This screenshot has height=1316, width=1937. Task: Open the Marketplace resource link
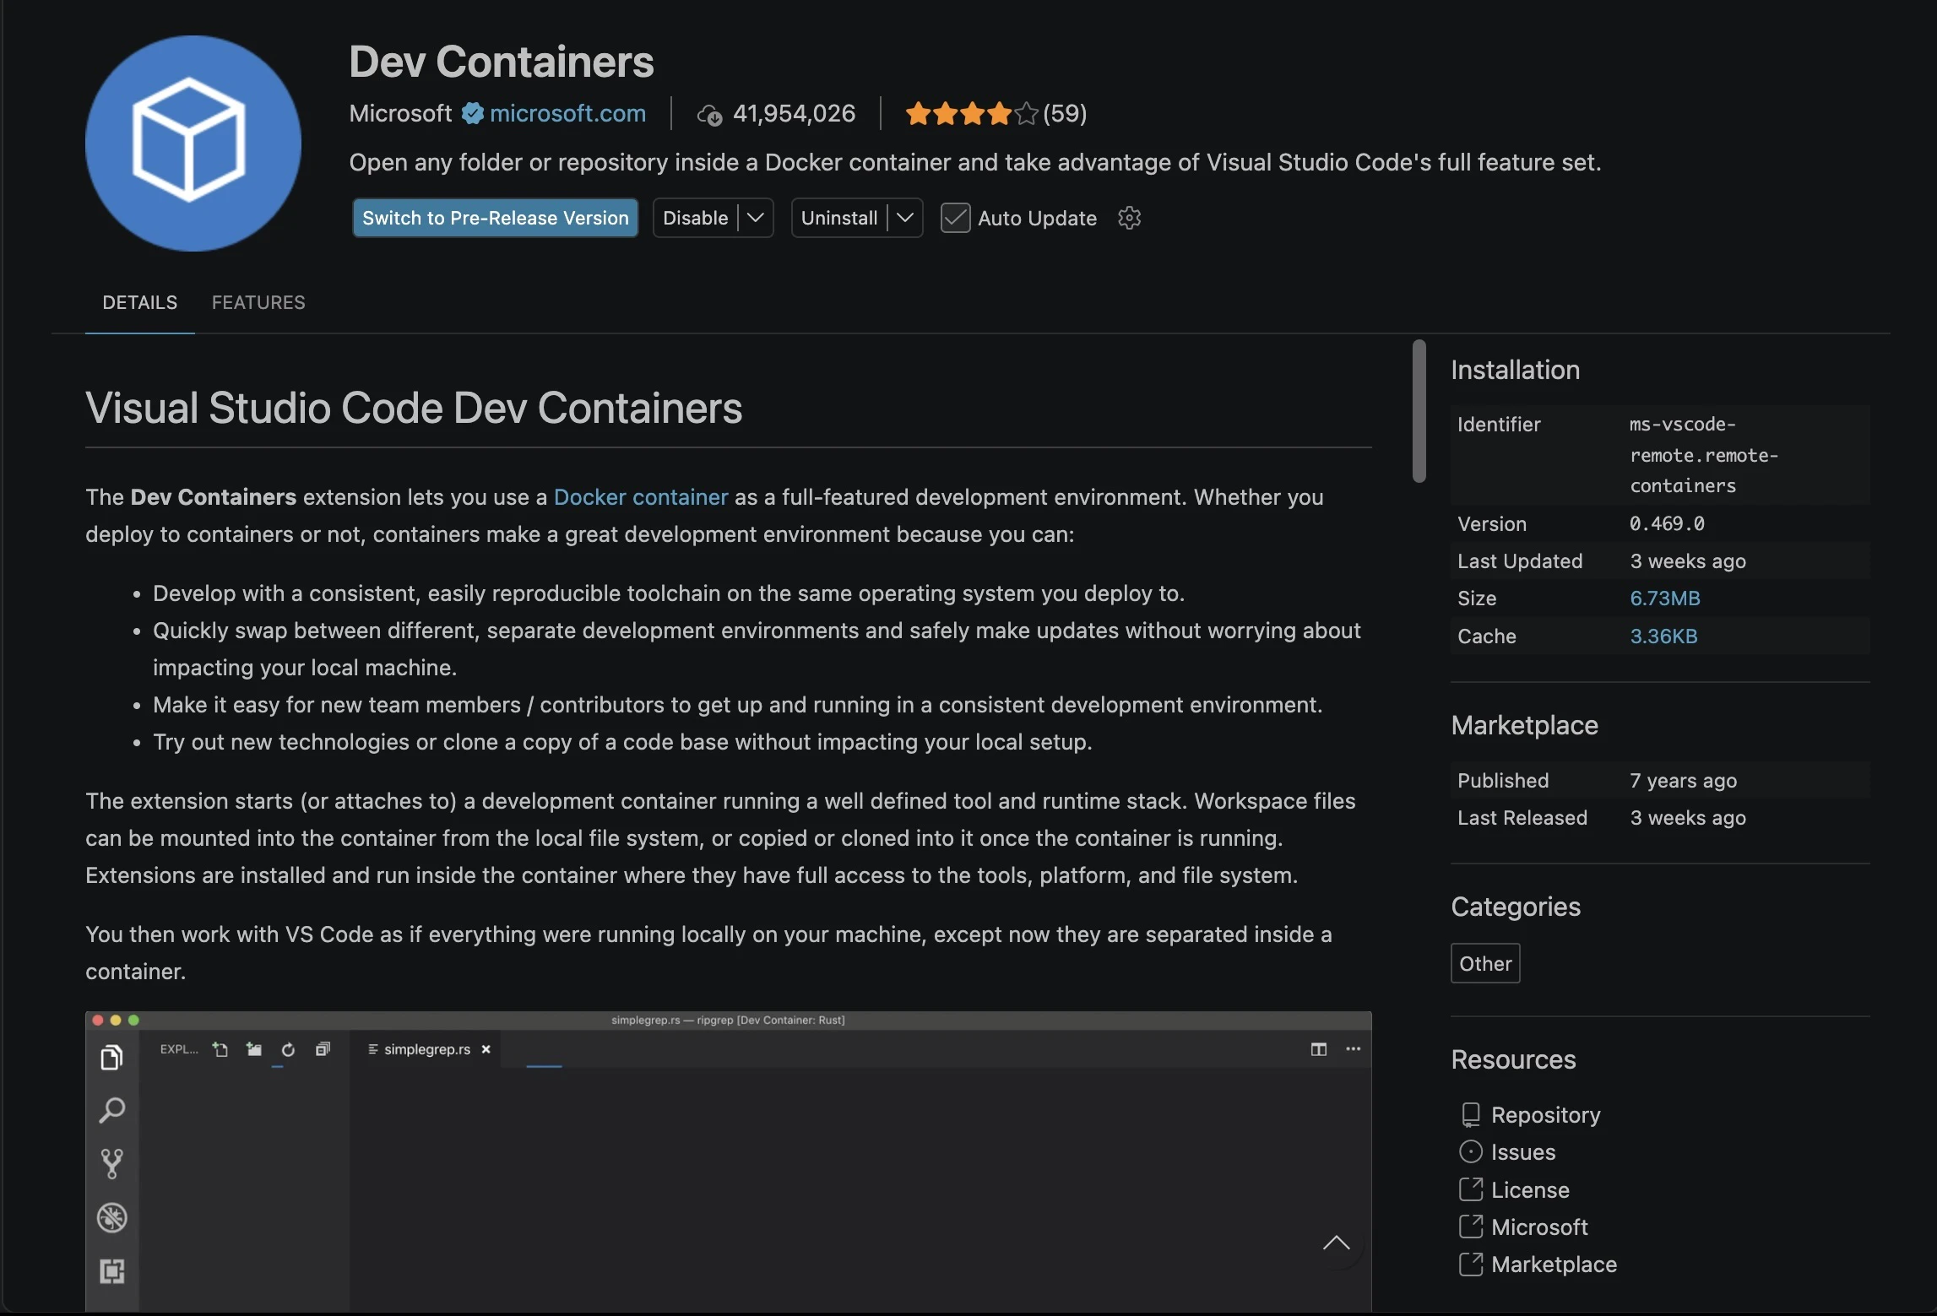(1554, 1265)
